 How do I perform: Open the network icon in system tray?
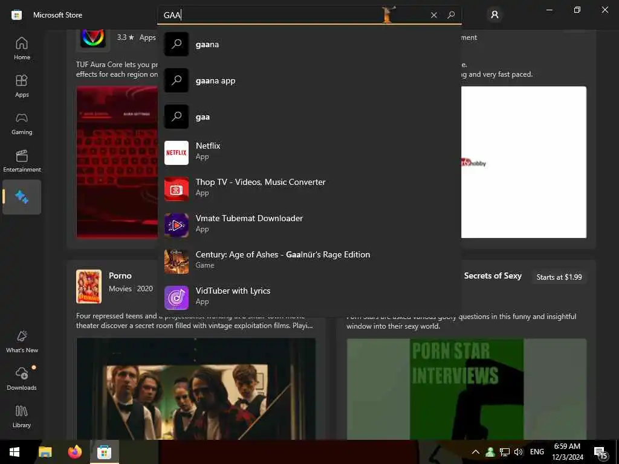click(505, 452)
